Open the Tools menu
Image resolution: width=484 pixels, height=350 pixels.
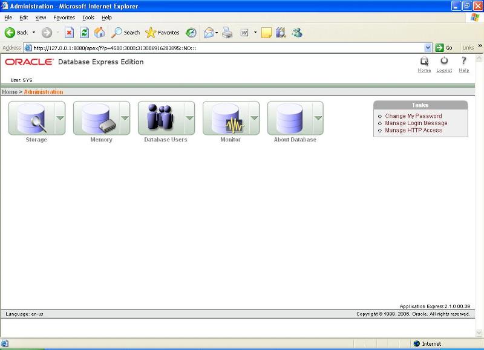(88, 18)
